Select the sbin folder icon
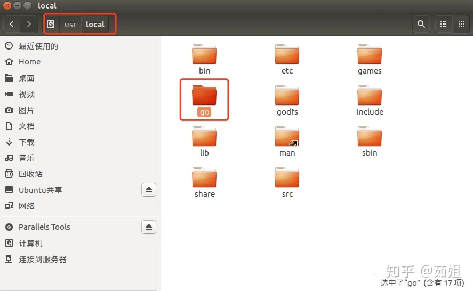 tap(370, 136)
